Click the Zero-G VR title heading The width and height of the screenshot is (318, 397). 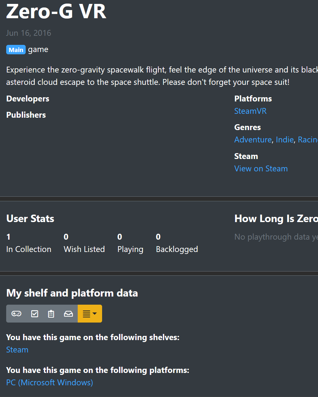click(56, 12)
